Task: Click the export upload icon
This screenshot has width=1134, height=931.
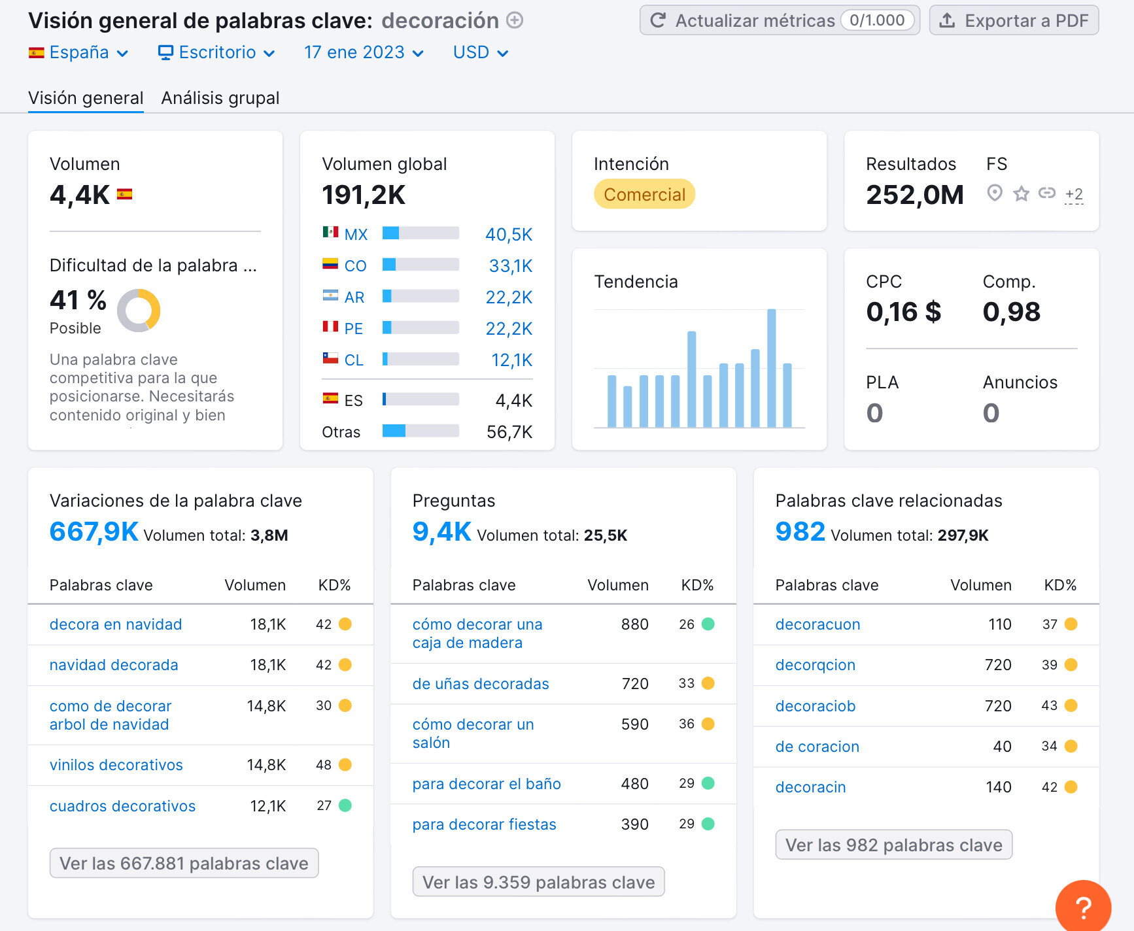Action: pyautogui.click(x=947, y=20)
